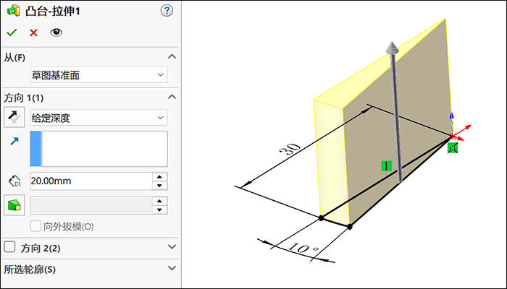
Task: Click the direction of extrusion arrow icon
Action: (x=14, y=142)
